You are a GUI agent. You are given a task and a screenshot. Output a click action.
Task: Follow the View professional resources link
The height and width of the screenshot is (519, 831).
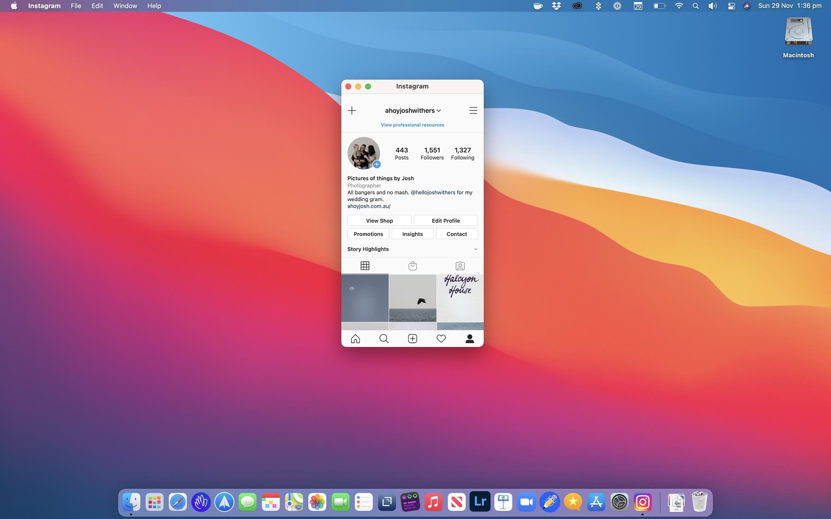coord(412,125)
